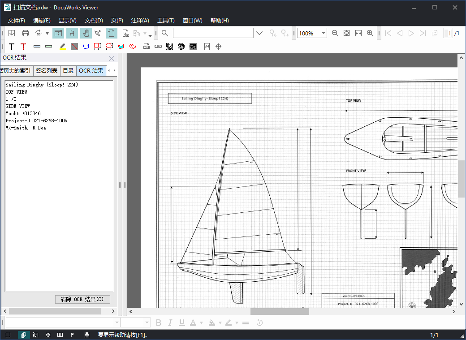Click the 清除 OCR 结果(C) button
The height and width of the screenshot is (340, 466).
point(82,299)
